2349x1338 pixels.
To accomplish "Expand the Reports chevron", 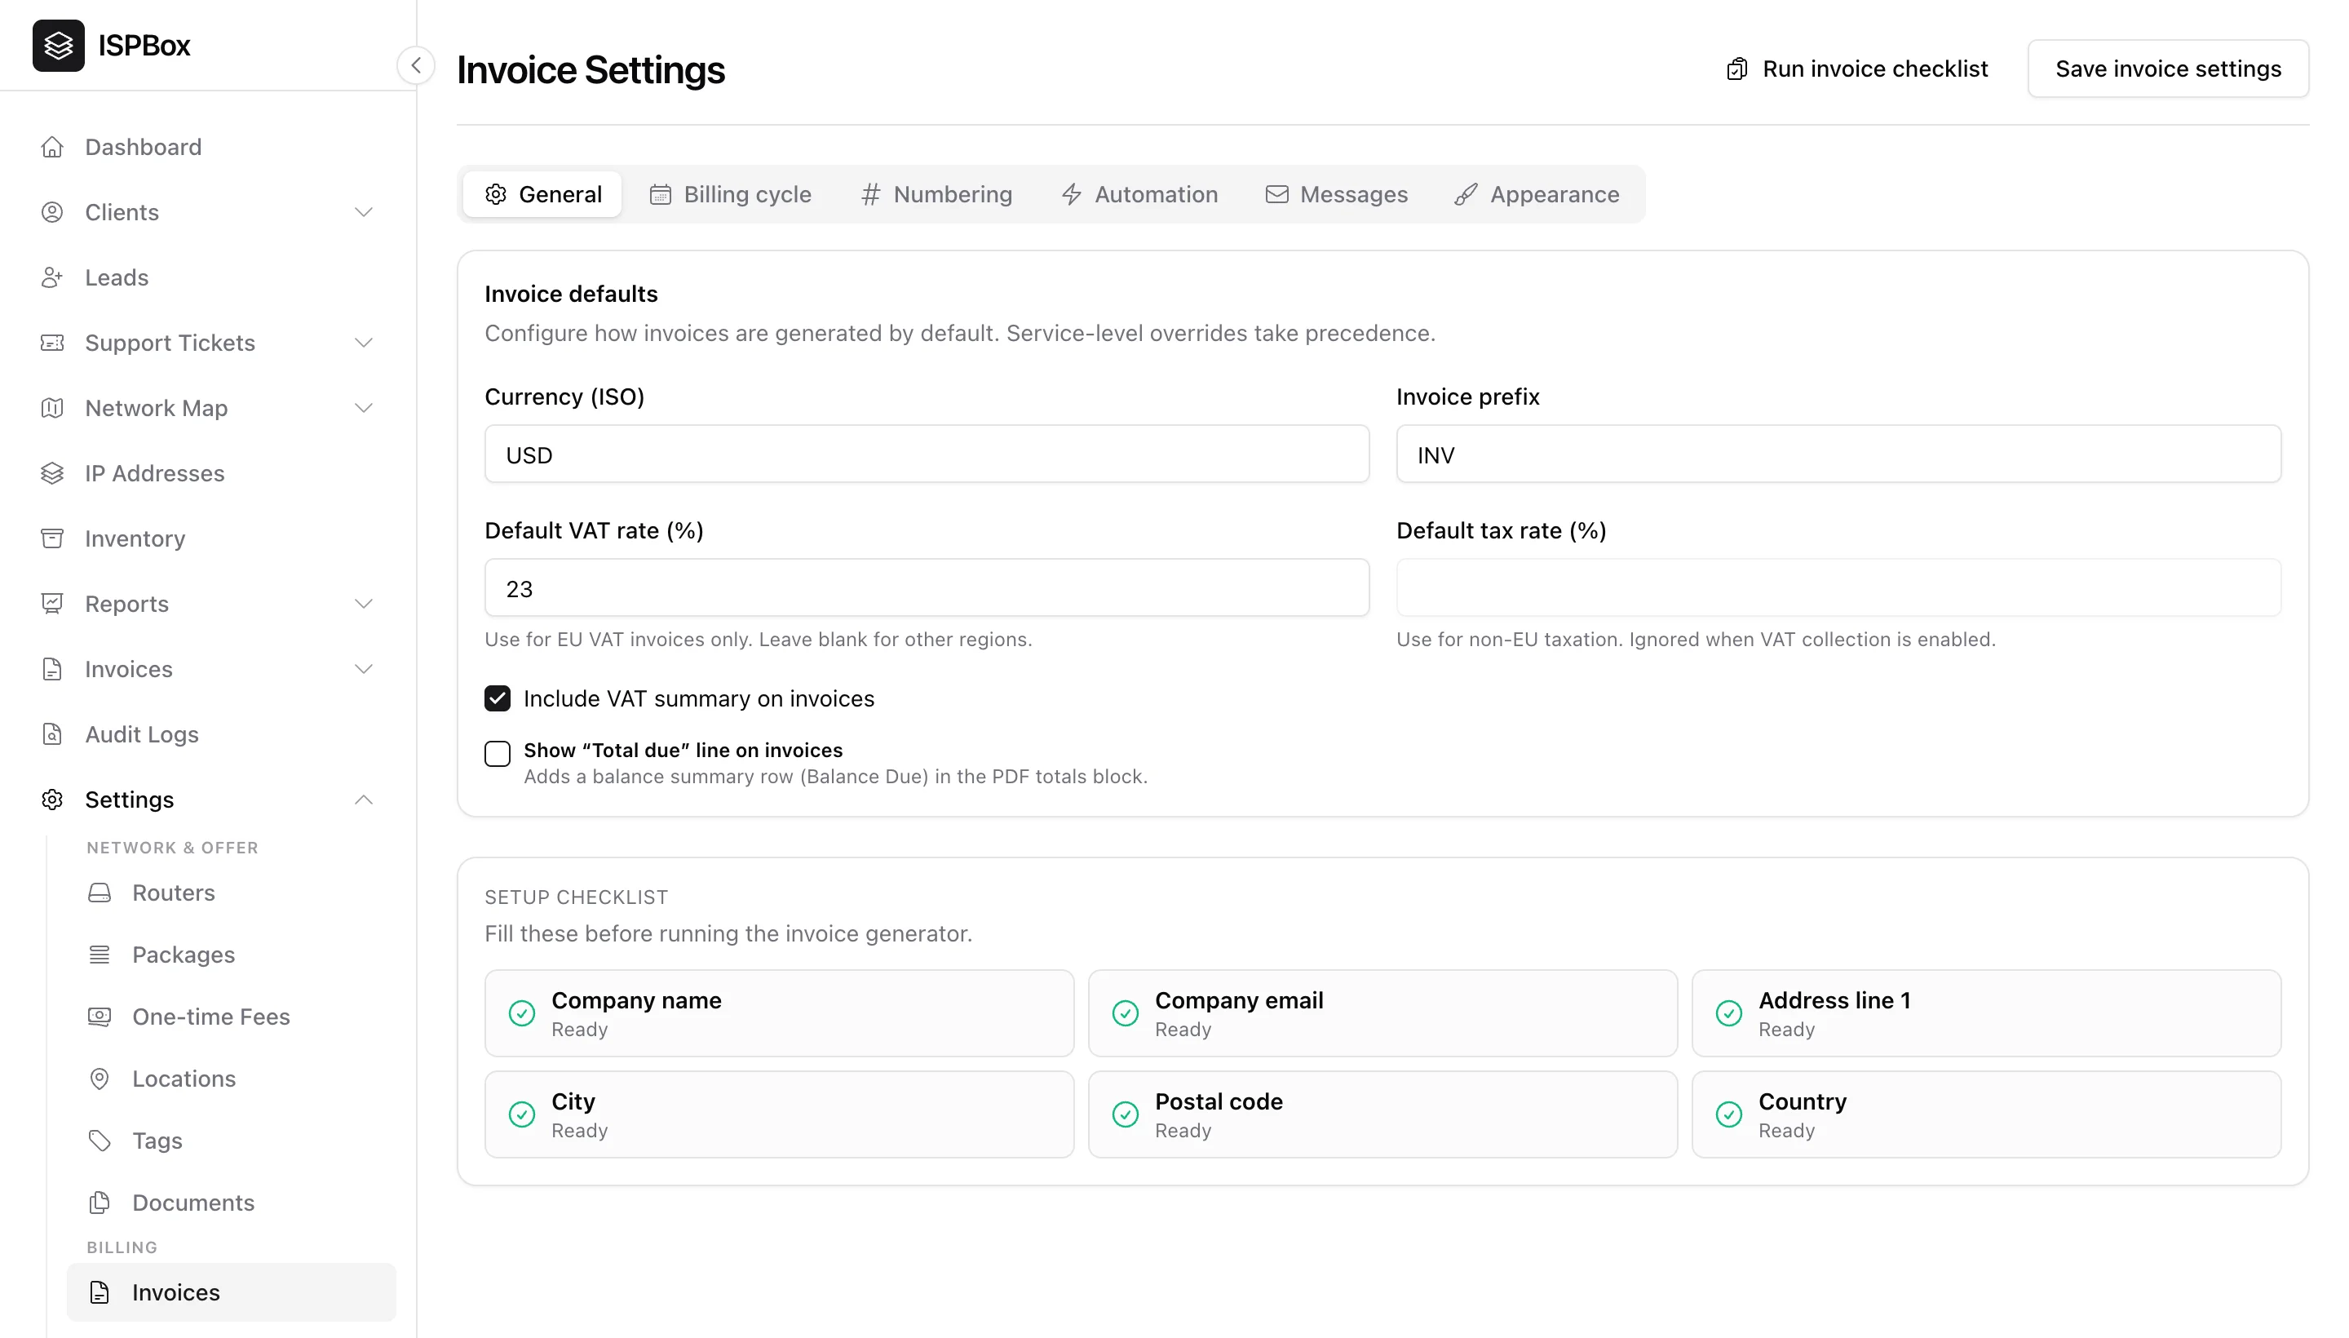I will (x=364, y=604).
